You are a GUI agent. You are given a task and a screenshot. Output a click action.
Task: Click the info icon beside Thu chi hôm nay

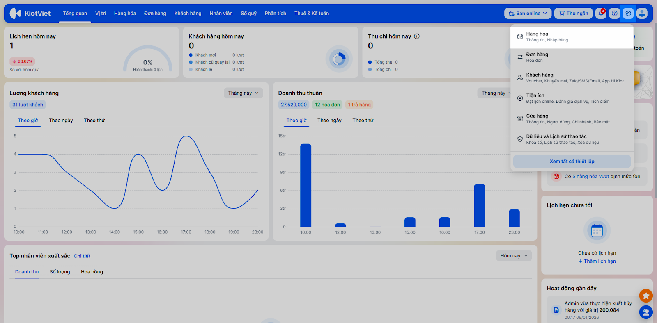(x=417, y=36)
